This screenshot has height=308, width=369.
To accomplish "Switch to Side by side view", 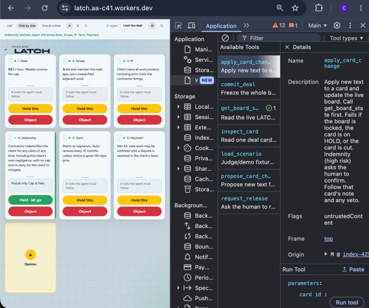I will click(27, 26).
